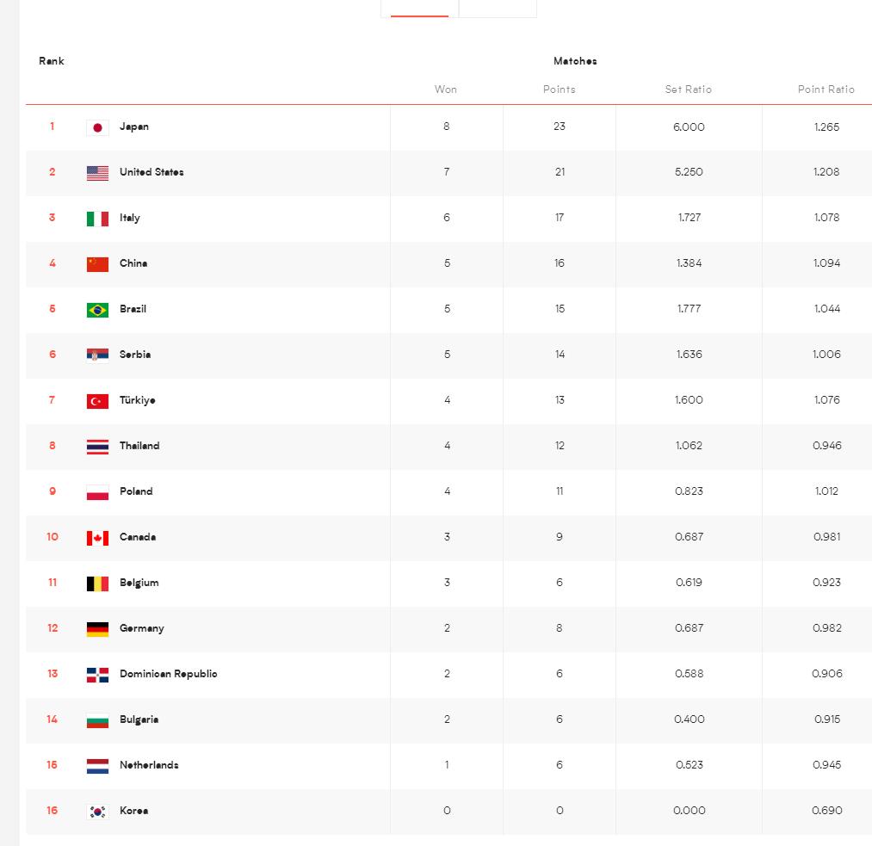Click the Poland team name

click(136, 491)
